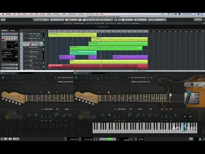Solo the AGTC Delay R track

[x=27, y=52]
